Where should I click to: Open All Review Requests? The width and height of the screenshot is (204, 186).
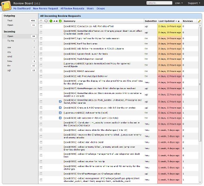coord(72,9)
